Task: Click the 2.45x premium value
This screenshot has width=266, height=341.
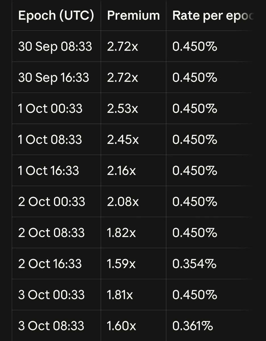Action: click(x=123, y=140)
